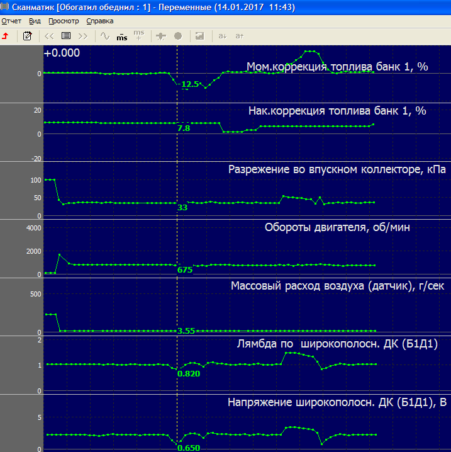Click the 0.650 cursor value on voltage graph
The height and width of the screenshot is (452, 451).
[x=188, y=448]
